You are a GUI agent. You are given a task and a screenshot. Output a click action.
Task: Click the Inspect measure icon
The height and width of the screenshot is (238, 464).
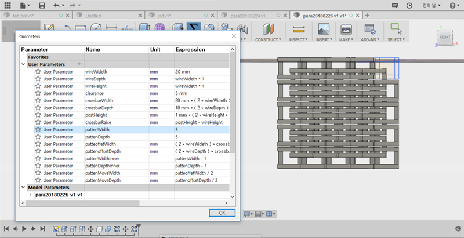[299, 28]
